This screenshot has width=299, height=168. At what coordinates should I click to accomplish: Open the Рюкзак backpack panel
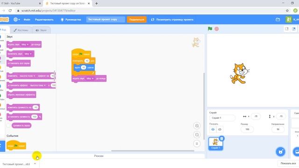tap(99, 156)
